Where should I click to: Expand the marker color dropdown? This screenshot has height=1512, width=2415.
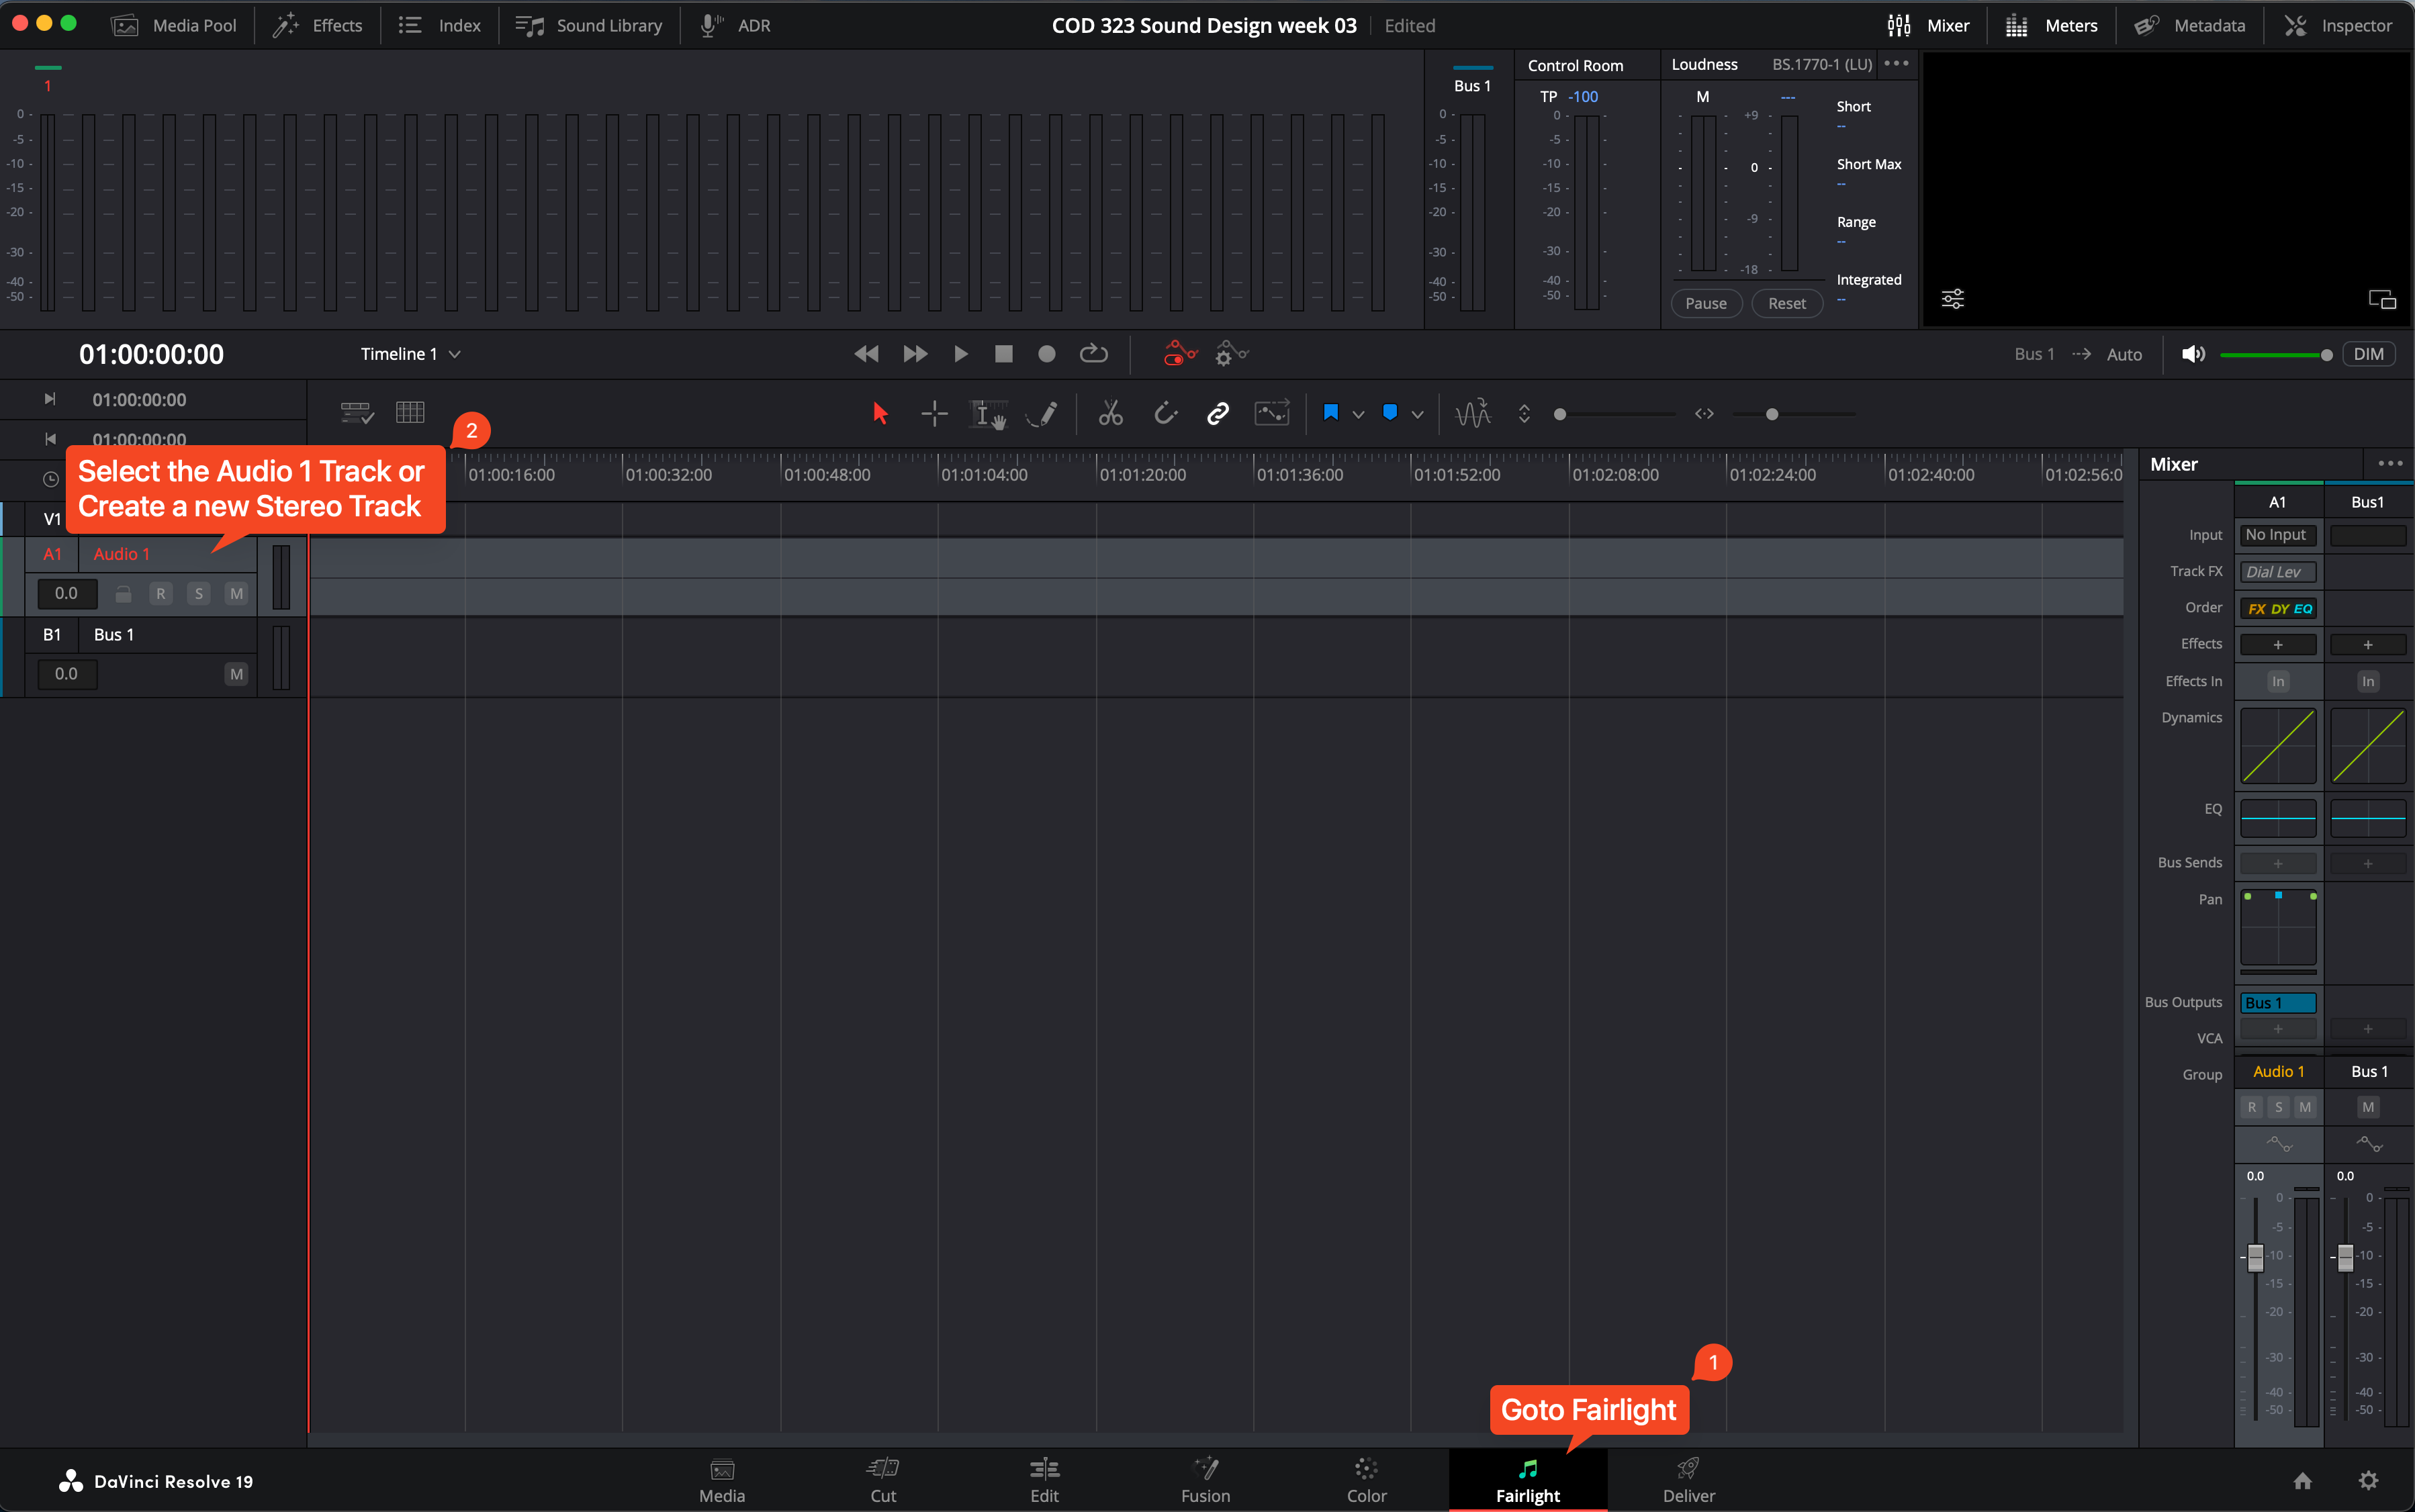[x=1417, y=414]
